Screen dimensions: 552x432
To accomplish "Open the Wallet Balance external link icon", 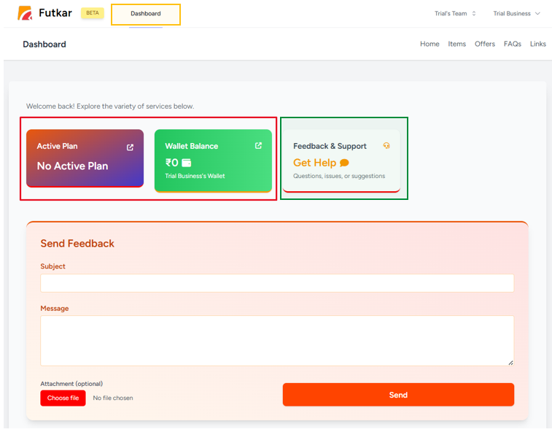I will click(x=258, y=145).
